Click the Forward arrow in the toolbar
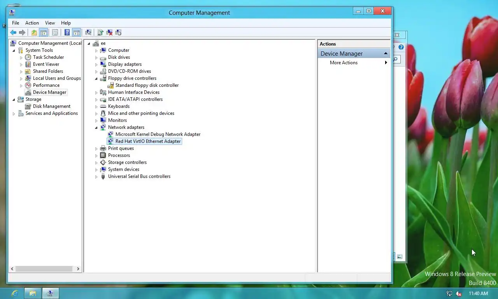 click(22, 33)
